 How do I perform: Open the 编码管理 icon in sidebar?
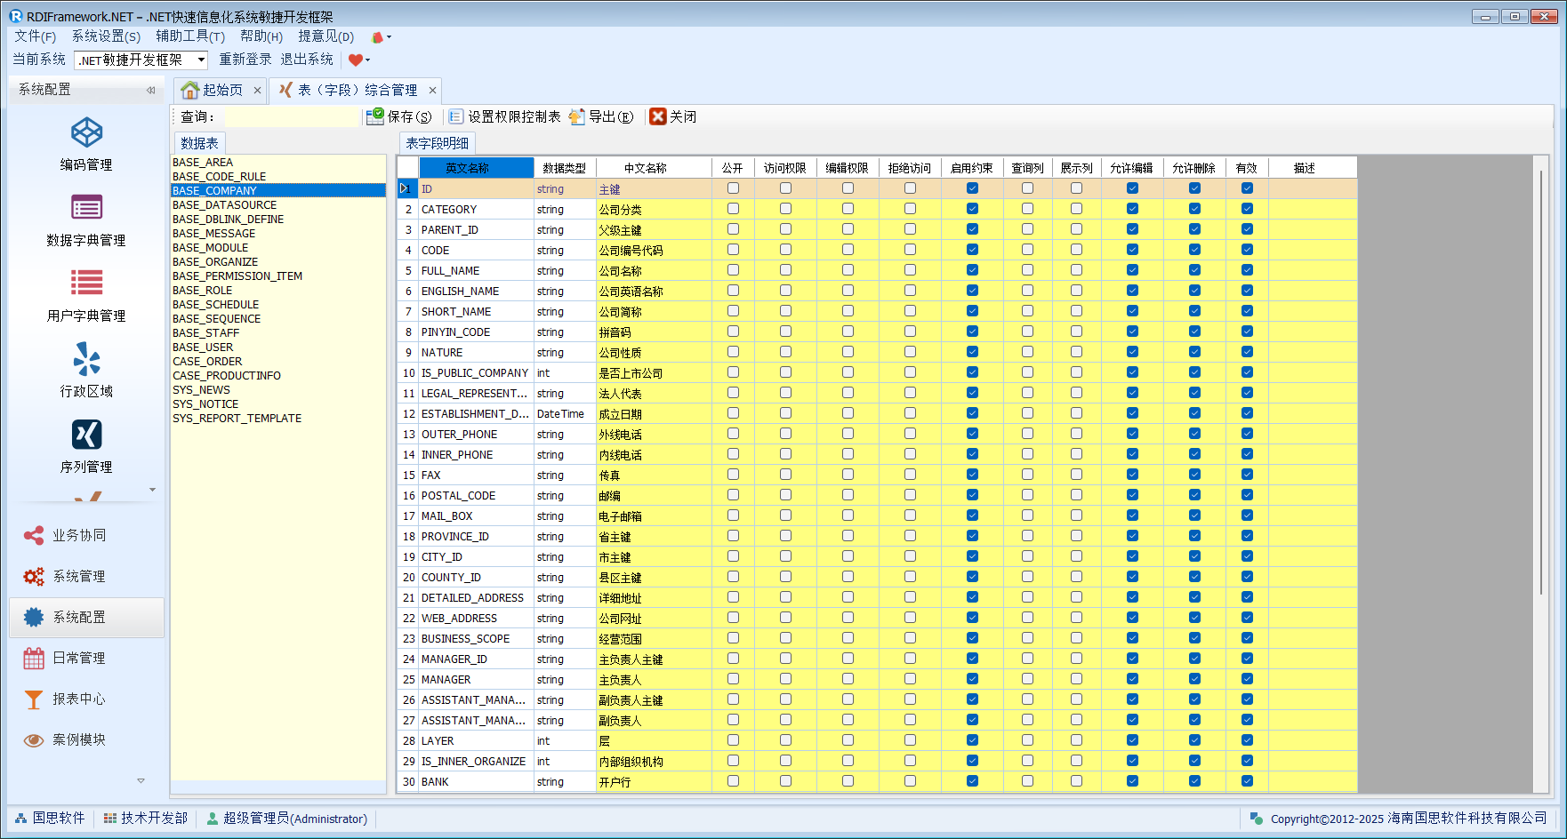point(86,133)
